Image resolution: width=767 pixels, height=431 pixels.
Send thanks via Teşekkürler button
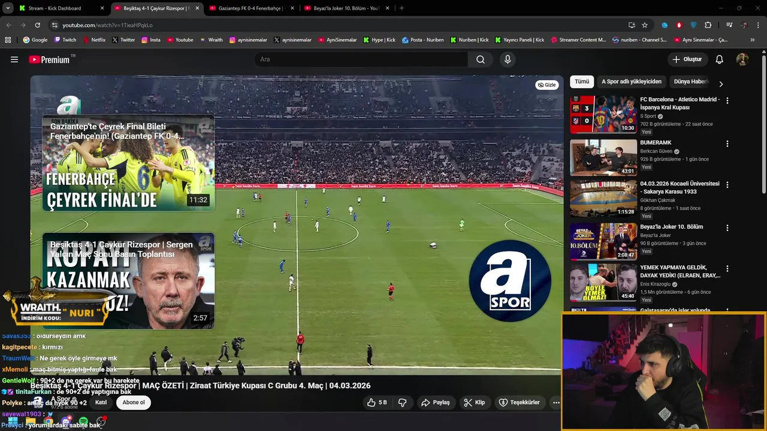[520, 402]
